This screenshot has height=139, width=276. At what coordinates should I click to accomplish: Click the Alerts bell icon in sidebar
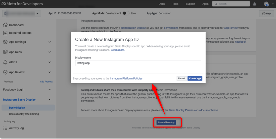(5, 62)
